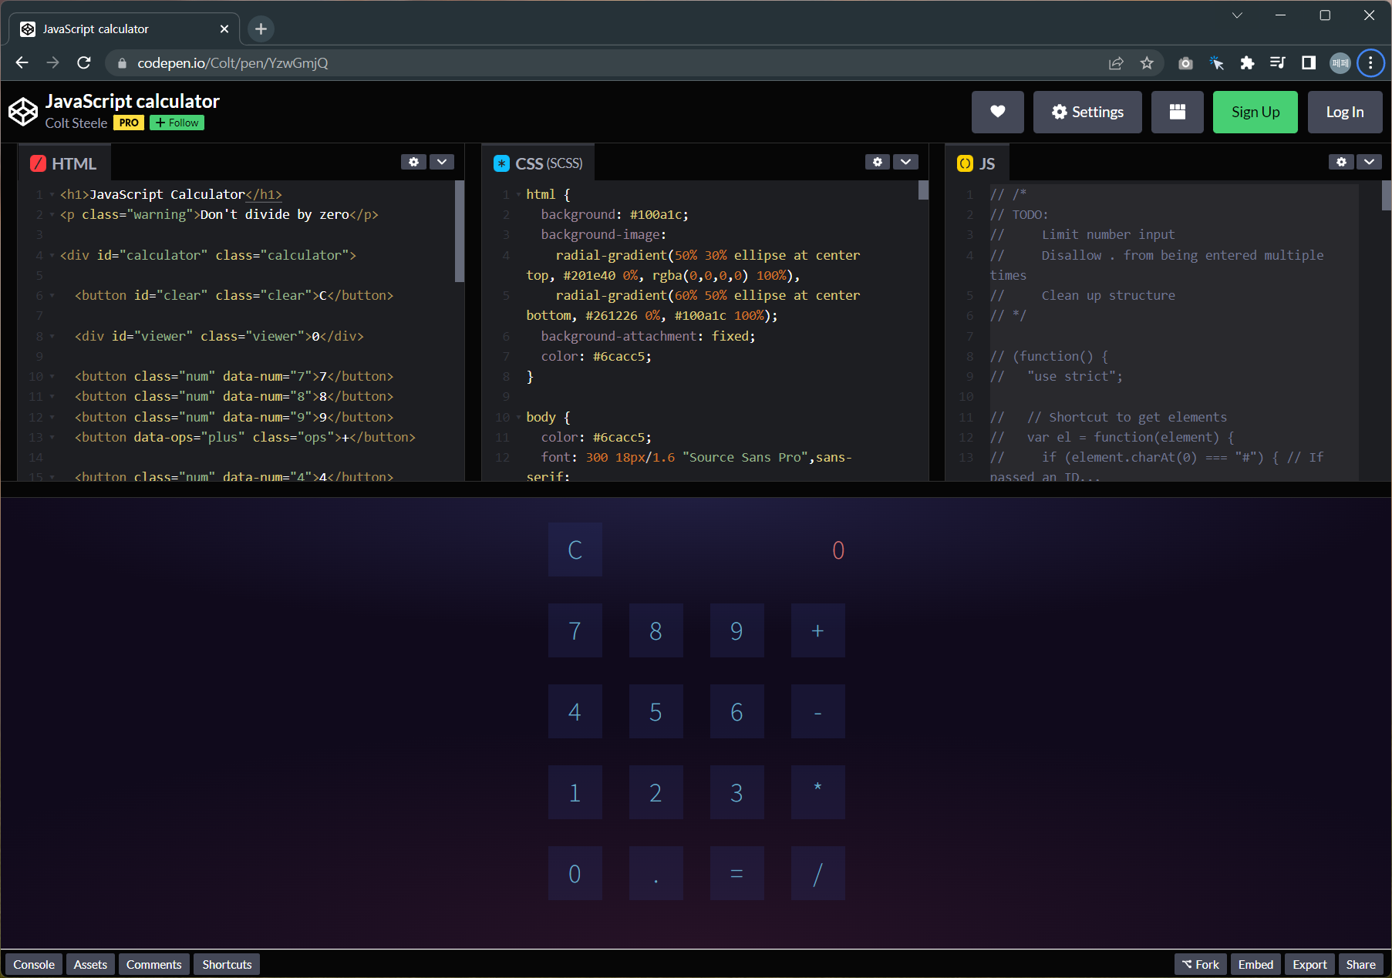The image size is (1392, 978).
Task: Click calculator number 2
Action: coord(656,792)
